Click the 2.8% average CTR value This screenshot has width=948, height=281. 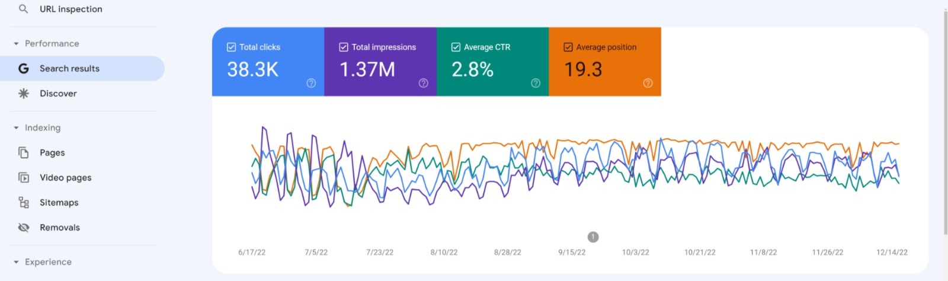pos(473,69)
